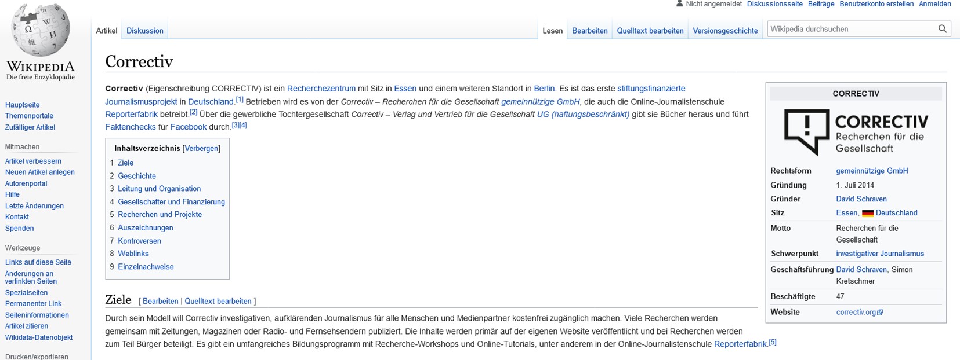Click the German flag icon in infobox

tap(867, 213)
